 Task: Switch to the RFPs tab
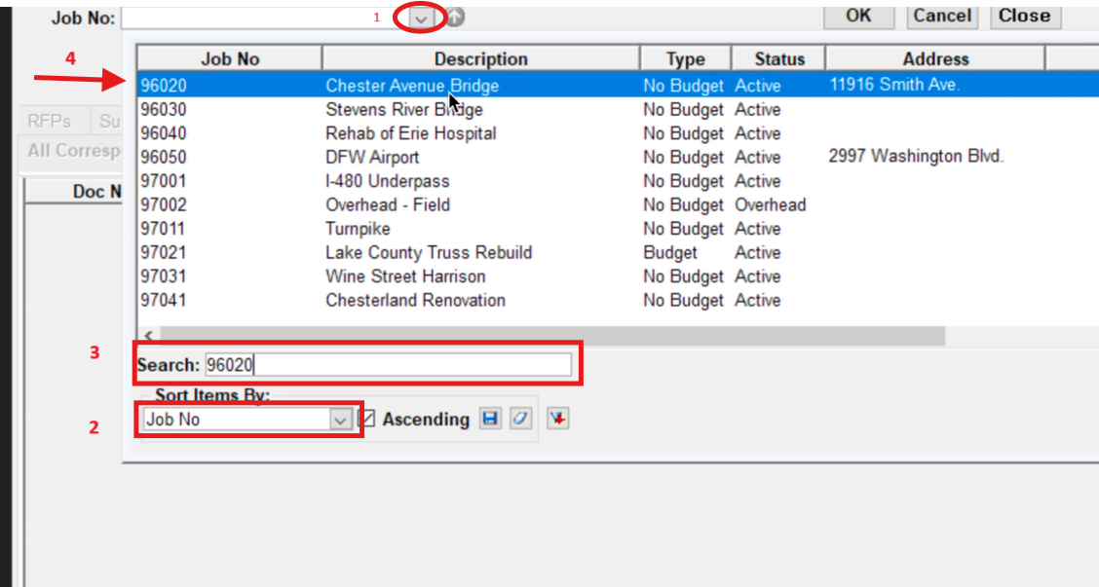[49, 121]
